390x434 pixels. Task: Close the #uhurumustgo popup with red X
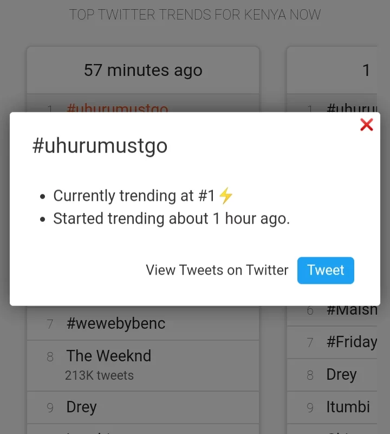pos(367,125)
